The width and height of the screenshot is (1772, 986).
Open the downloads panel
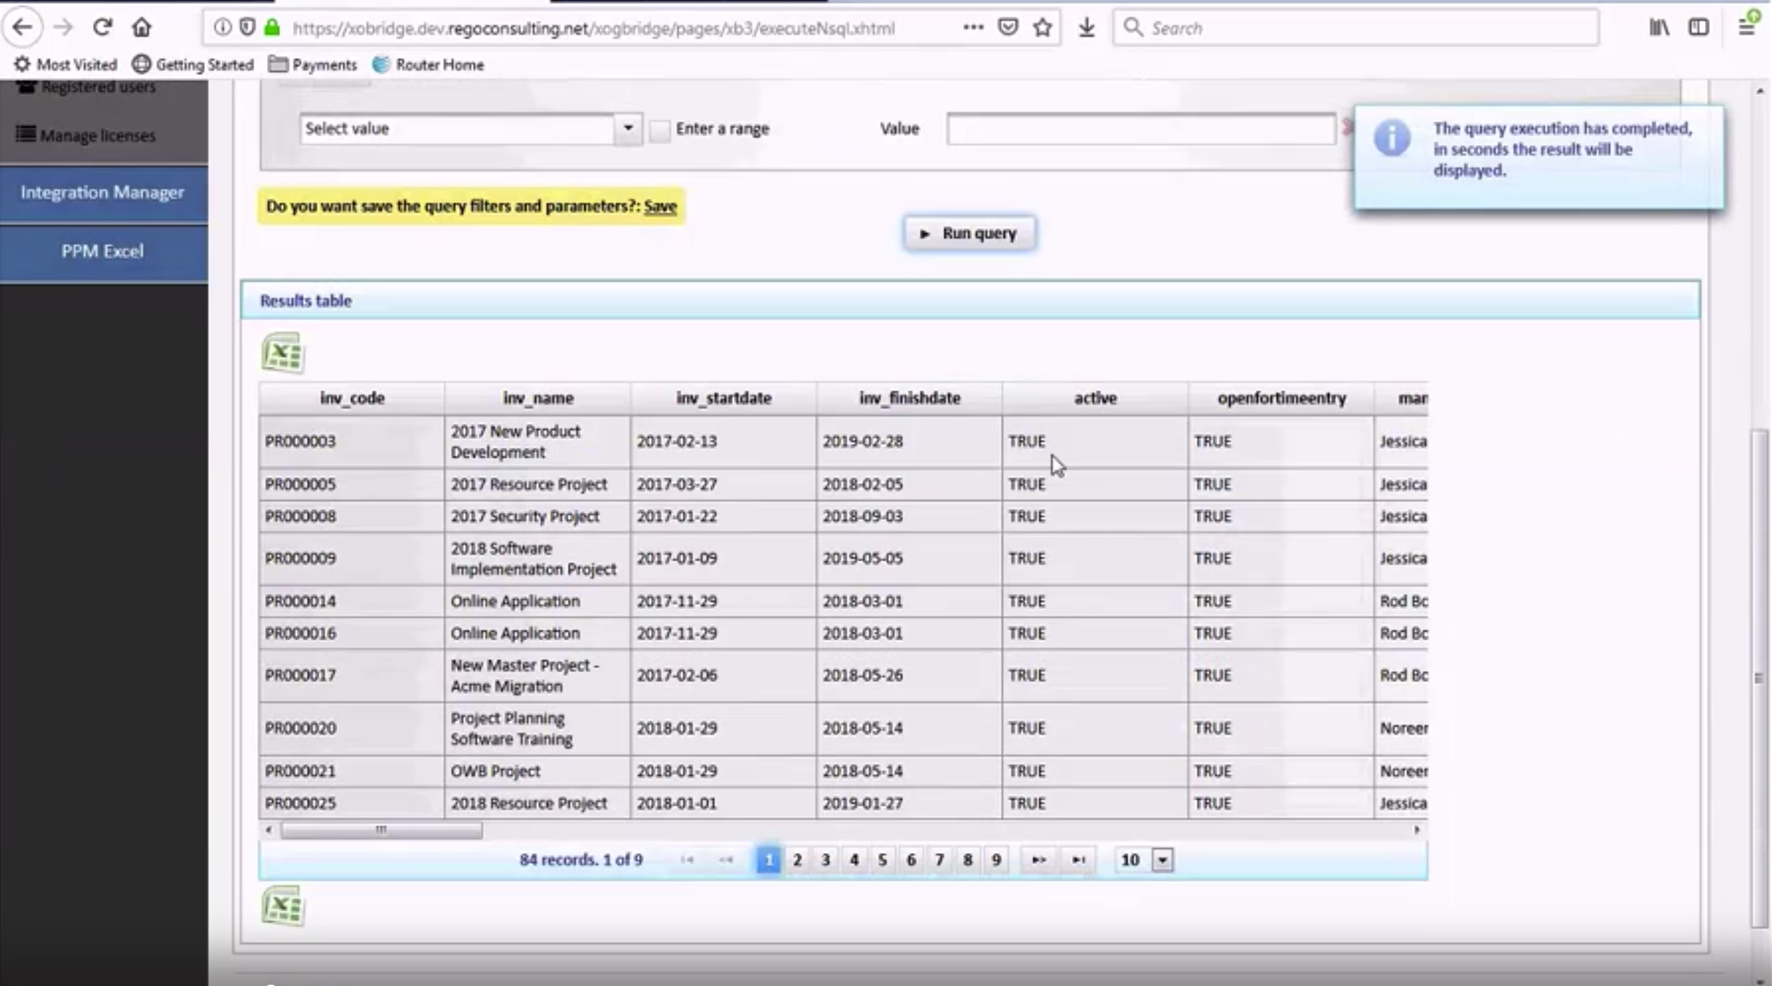point(1087,28)
